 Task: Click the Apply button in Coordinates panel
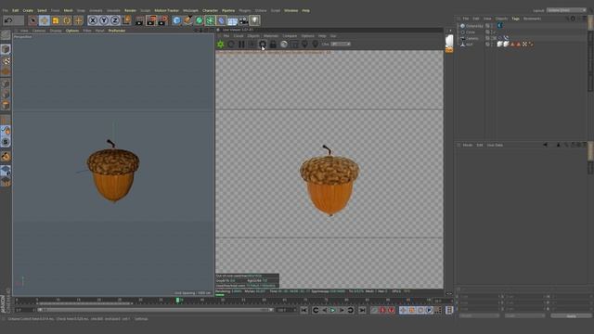[572, 315]
